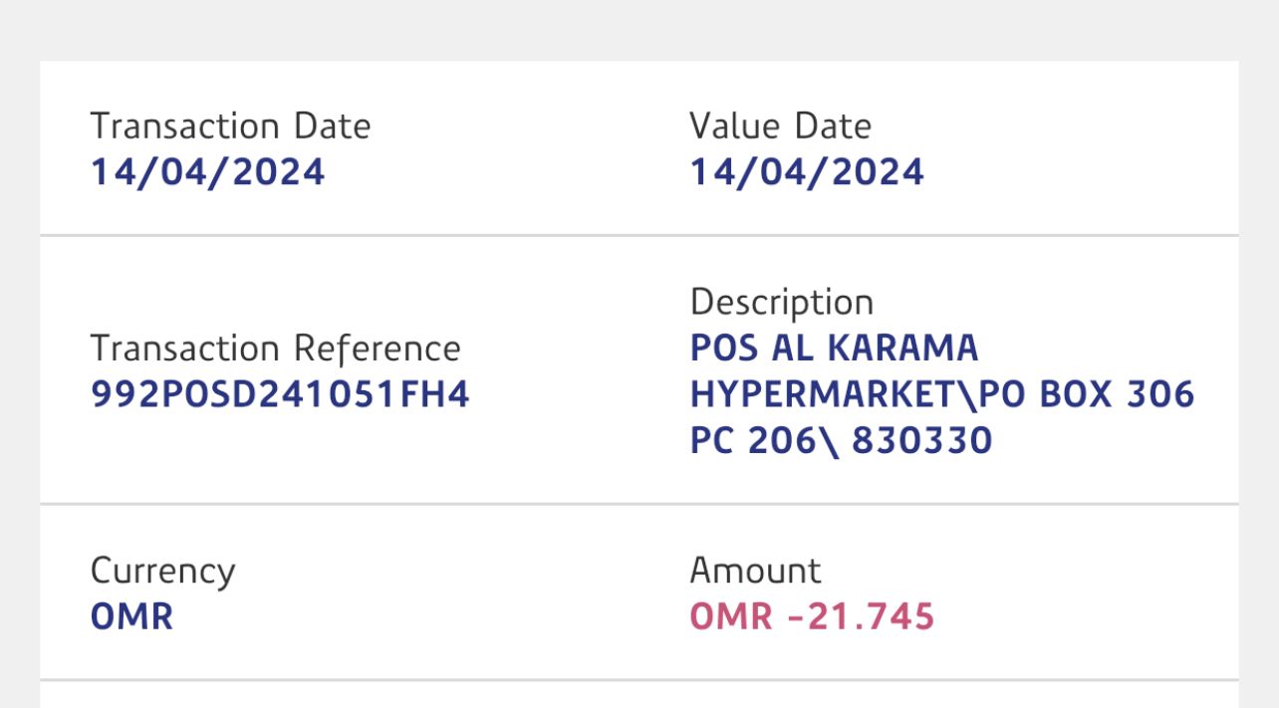This screenshot has width=1279, height=708.
Task: Click the divider line below the Amount row
Action: coord(639,680)
